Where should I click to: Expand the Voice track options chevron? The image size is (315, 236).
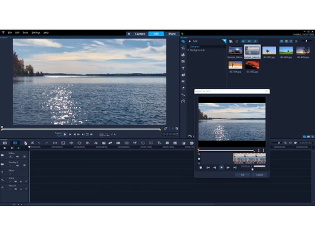[x=21, y=182]
